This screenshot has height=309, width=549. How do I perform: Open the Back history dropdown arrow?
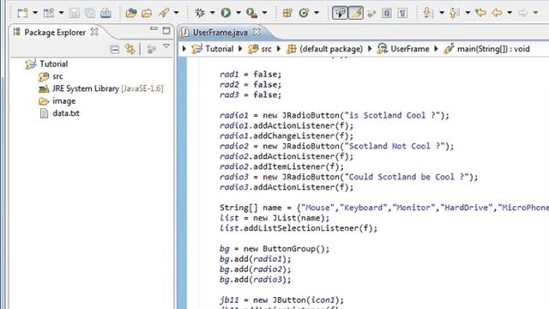click(x=510, y=13)
